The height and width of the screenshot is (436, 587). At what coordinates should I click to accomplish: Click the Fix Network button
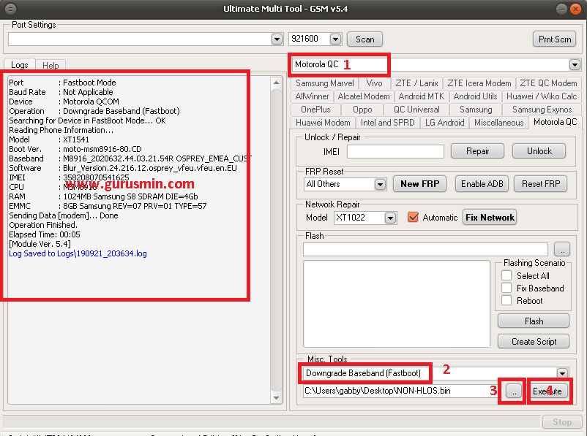point(490,218)
